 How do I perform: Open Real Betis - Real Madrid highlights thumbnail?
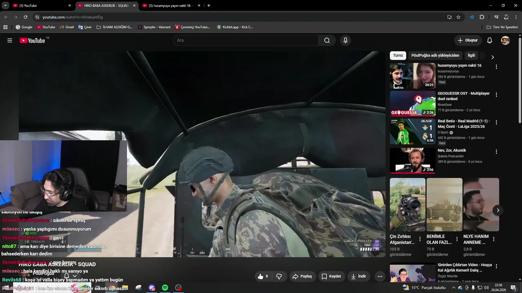pyautogui.click(x=412, y=131)
